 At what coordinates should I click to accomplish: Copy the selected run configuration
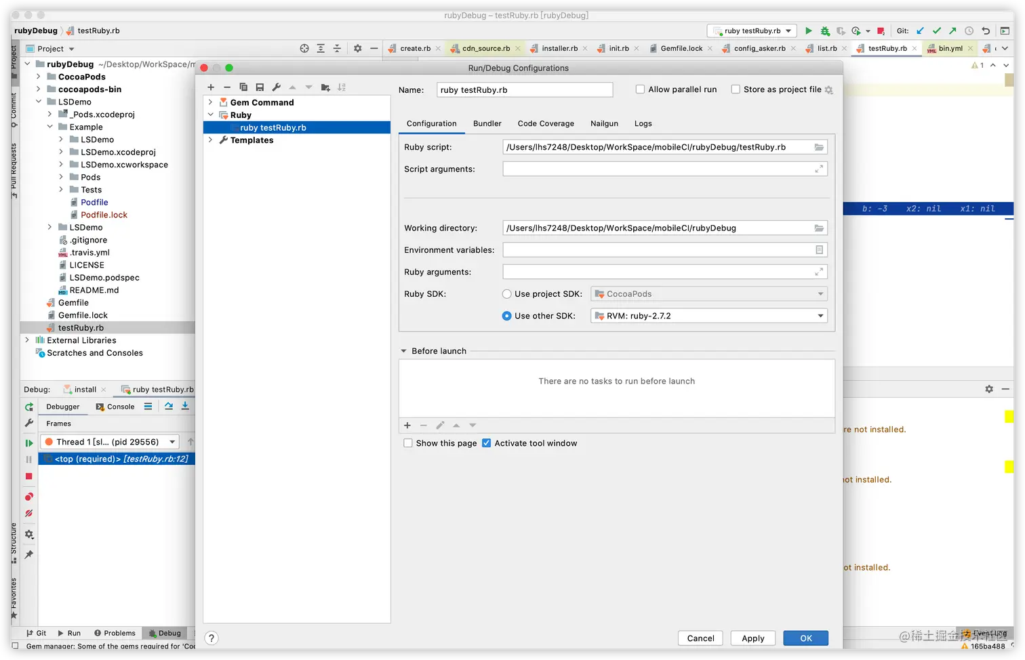coord(243,87)
